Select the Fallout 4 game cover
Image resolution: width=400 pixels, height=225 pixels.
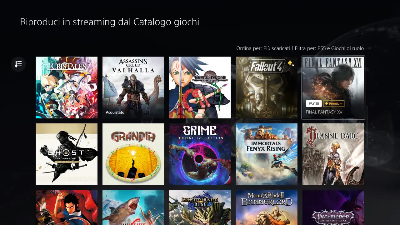click(267, 87)
